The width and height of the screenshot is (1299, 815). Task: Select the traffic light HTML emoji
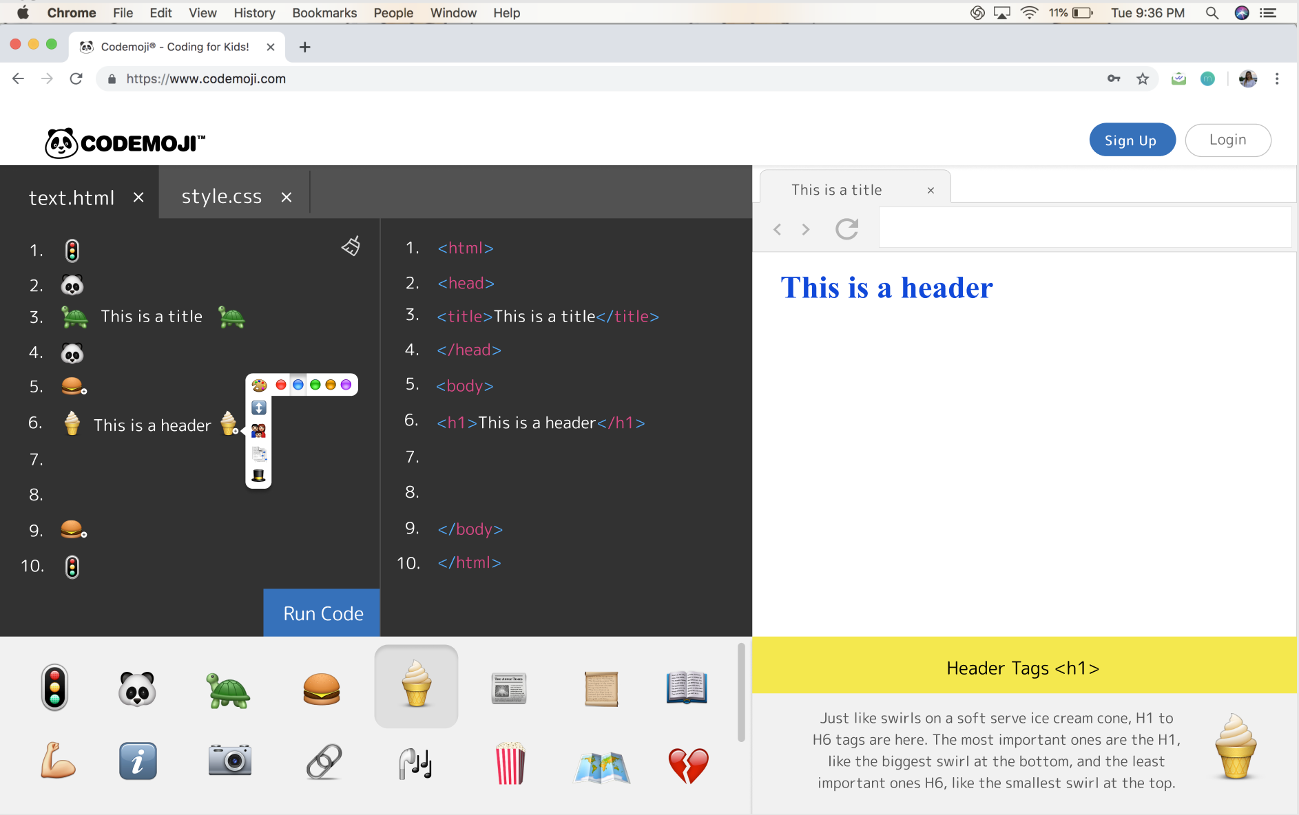(55, 687)
